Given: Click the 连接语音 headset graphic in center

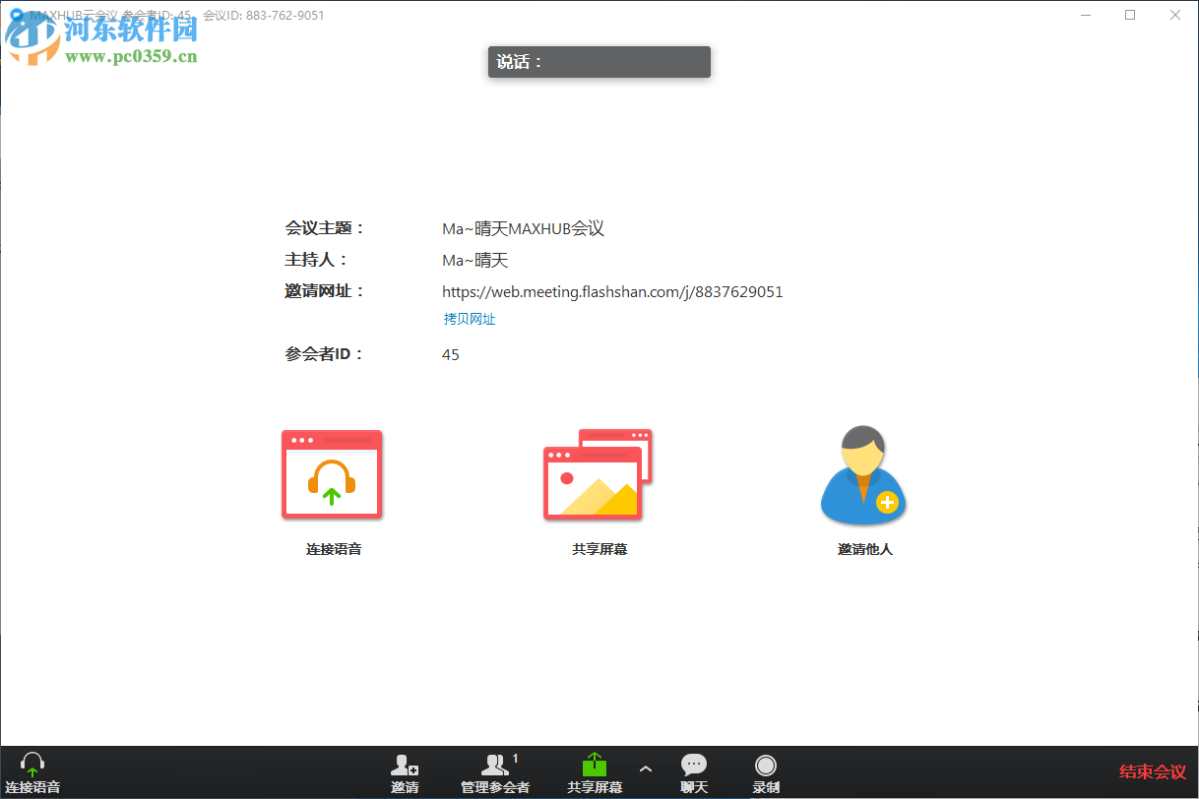Looking at the screenshot, I should [x=332, y=474].
